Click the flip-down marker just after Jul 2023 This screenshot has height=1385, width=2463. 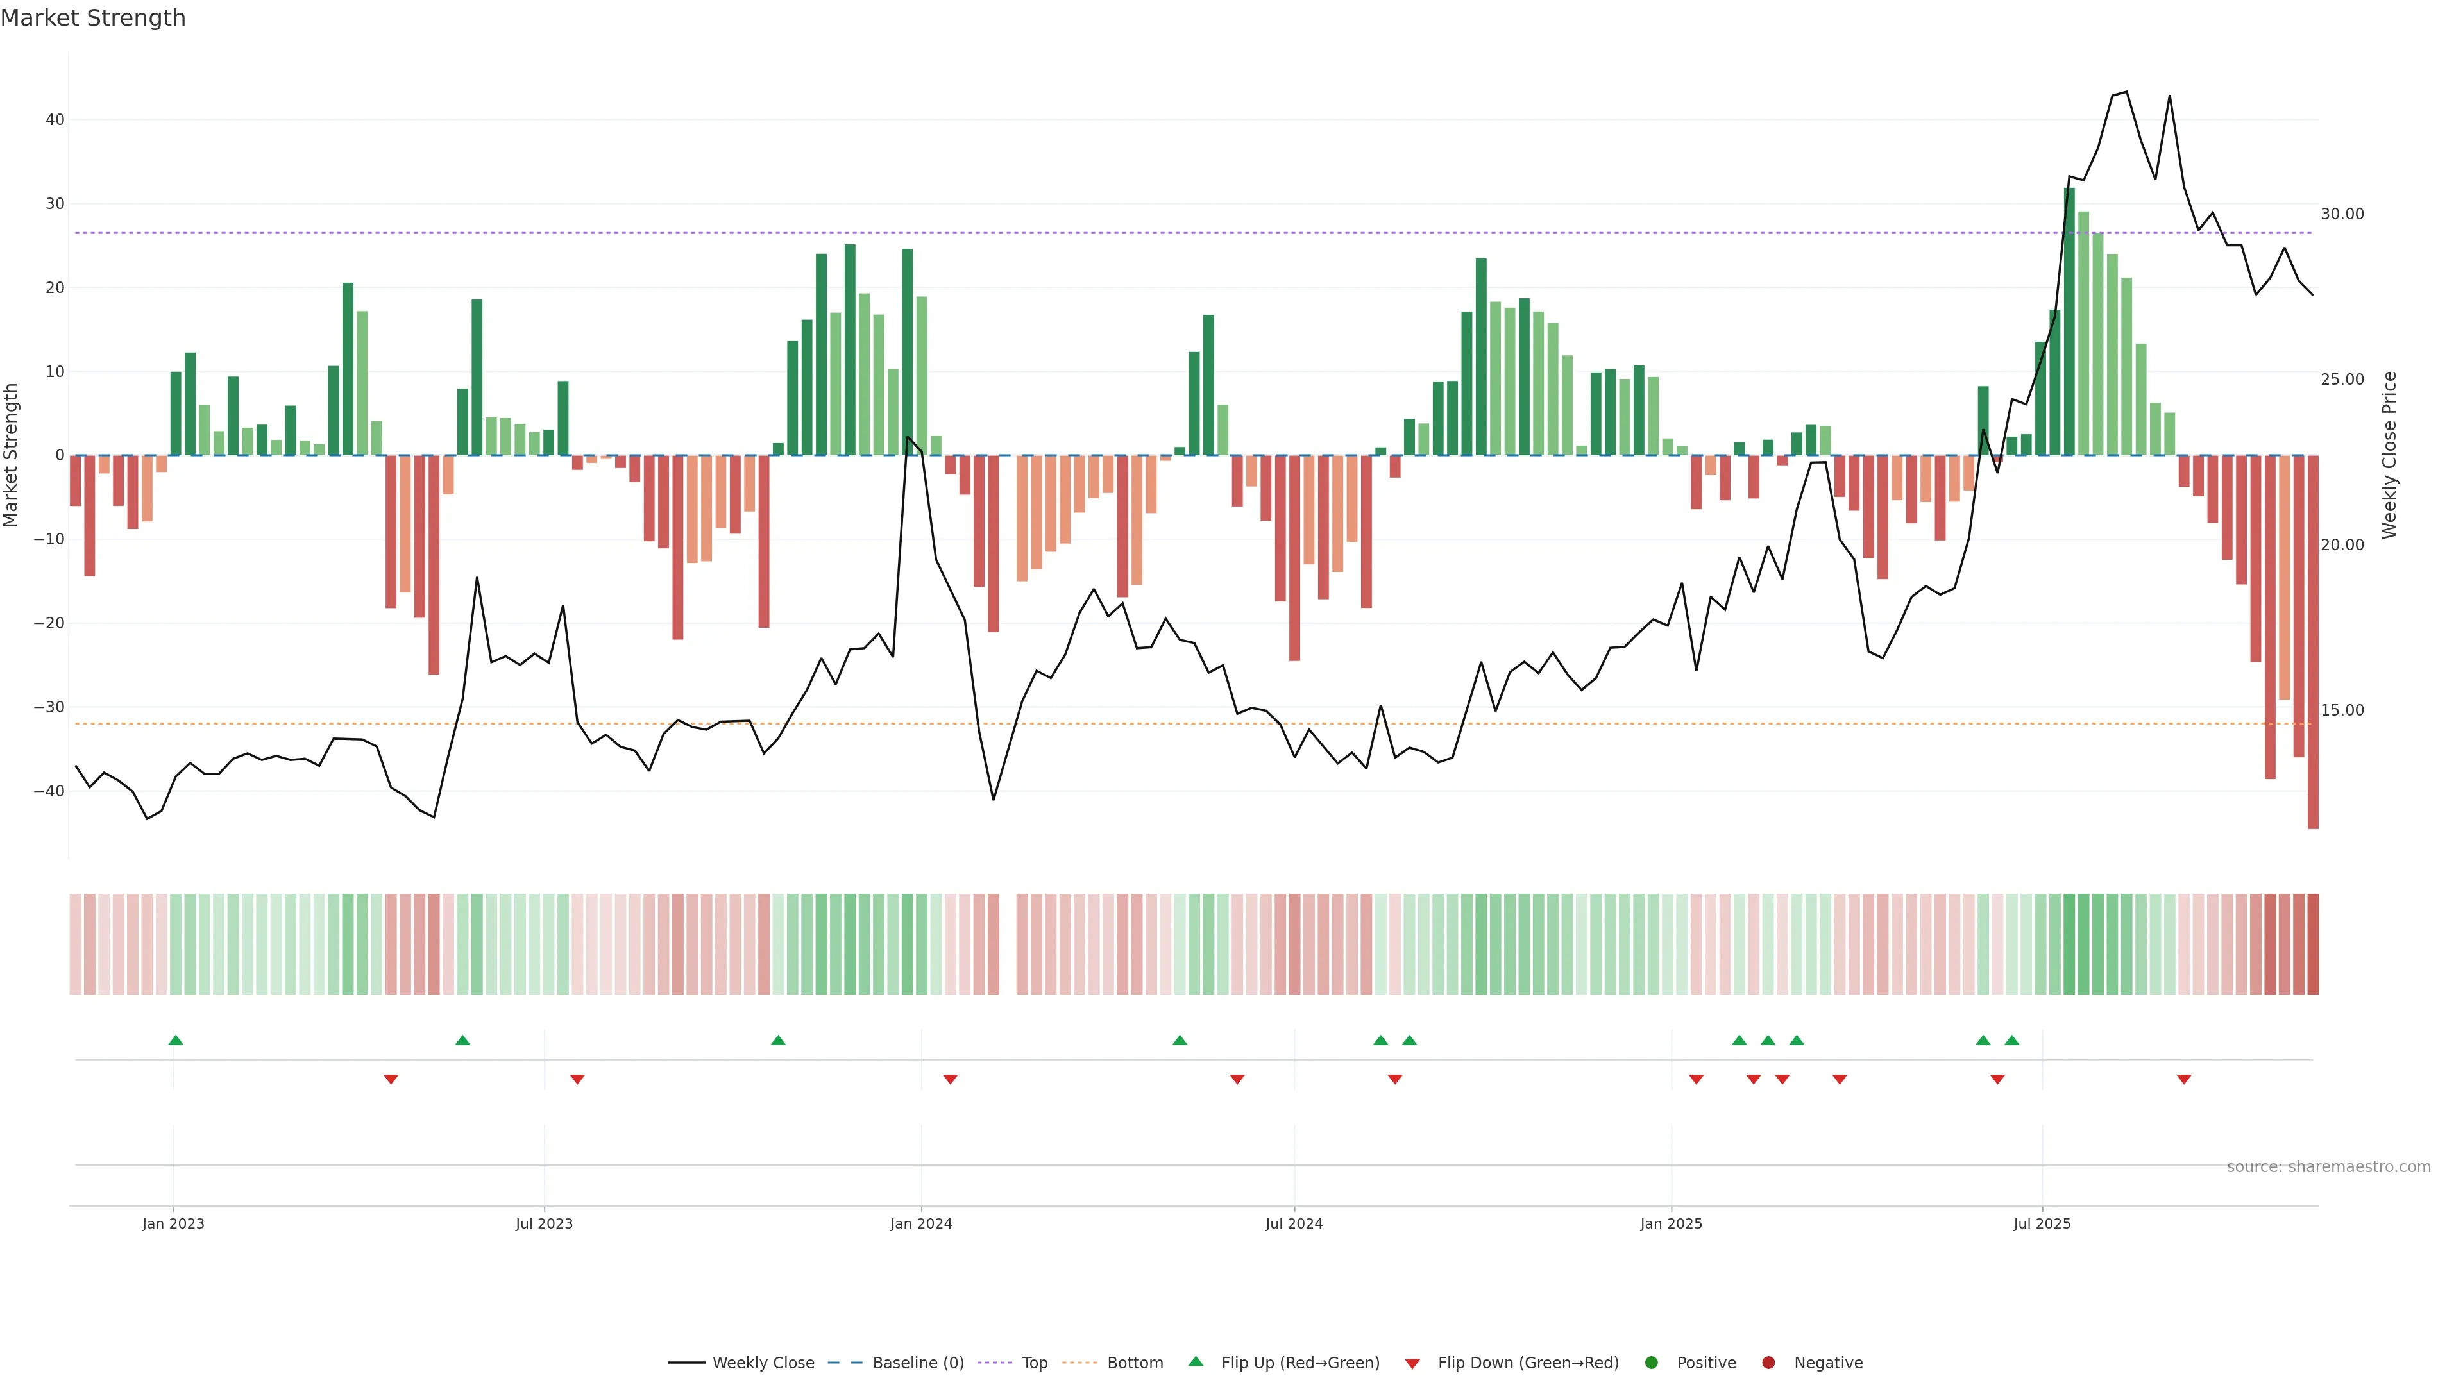577,1079
